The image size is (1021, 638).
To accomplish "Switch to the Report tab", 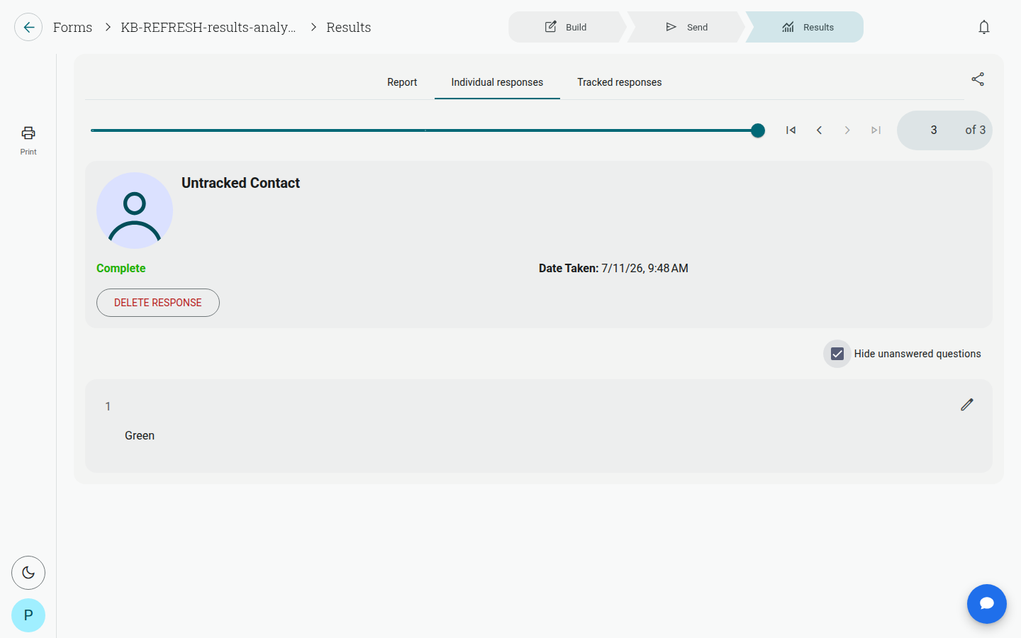I will click(x=402, y=82).
